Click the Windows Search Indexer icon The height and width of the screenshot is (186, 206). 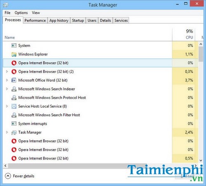coord(14,89)
